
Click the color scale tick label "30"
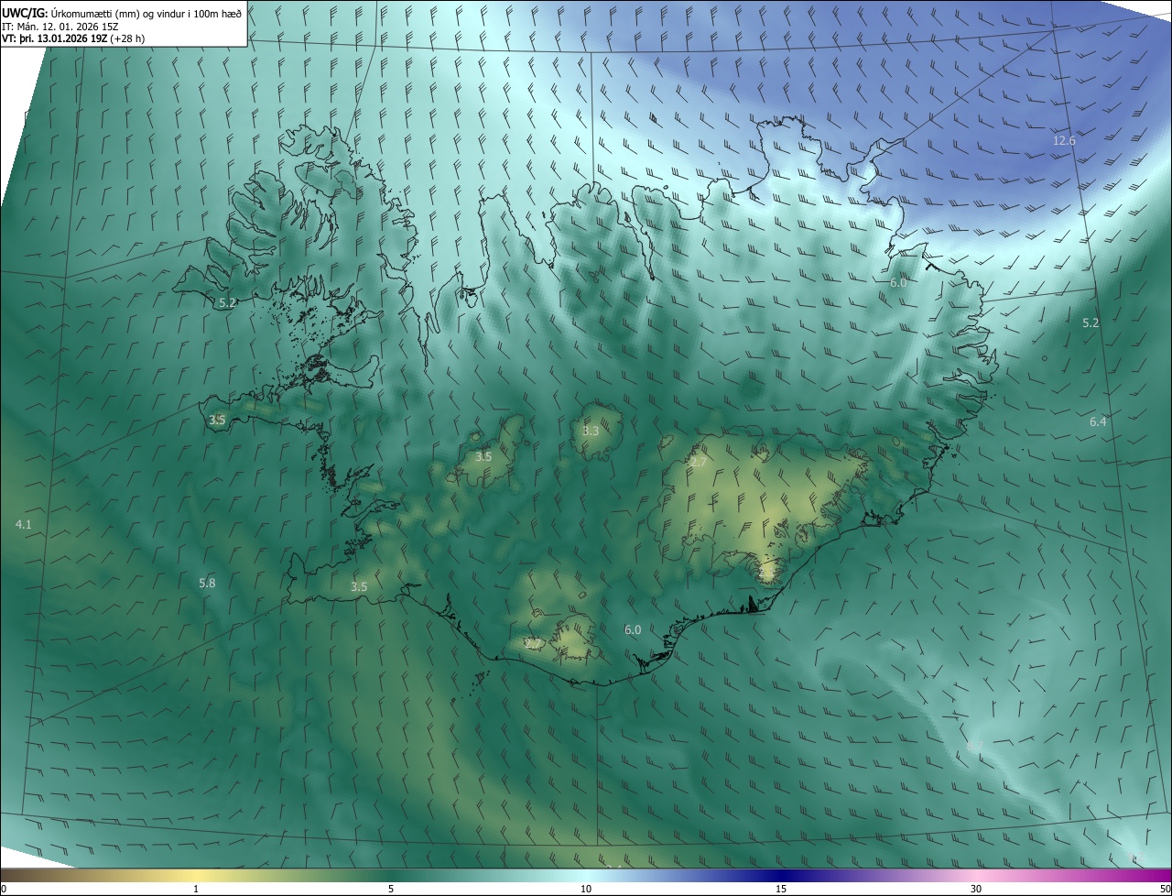tap(976, 890)
